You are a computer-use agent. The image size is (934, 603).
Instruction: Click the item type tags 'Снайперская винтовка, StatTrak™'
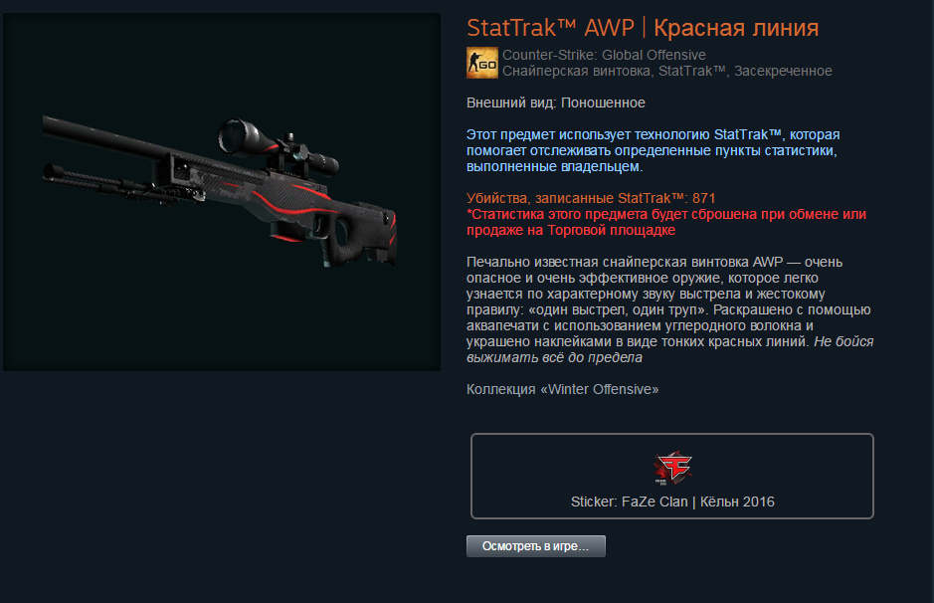tap(614, 71)
